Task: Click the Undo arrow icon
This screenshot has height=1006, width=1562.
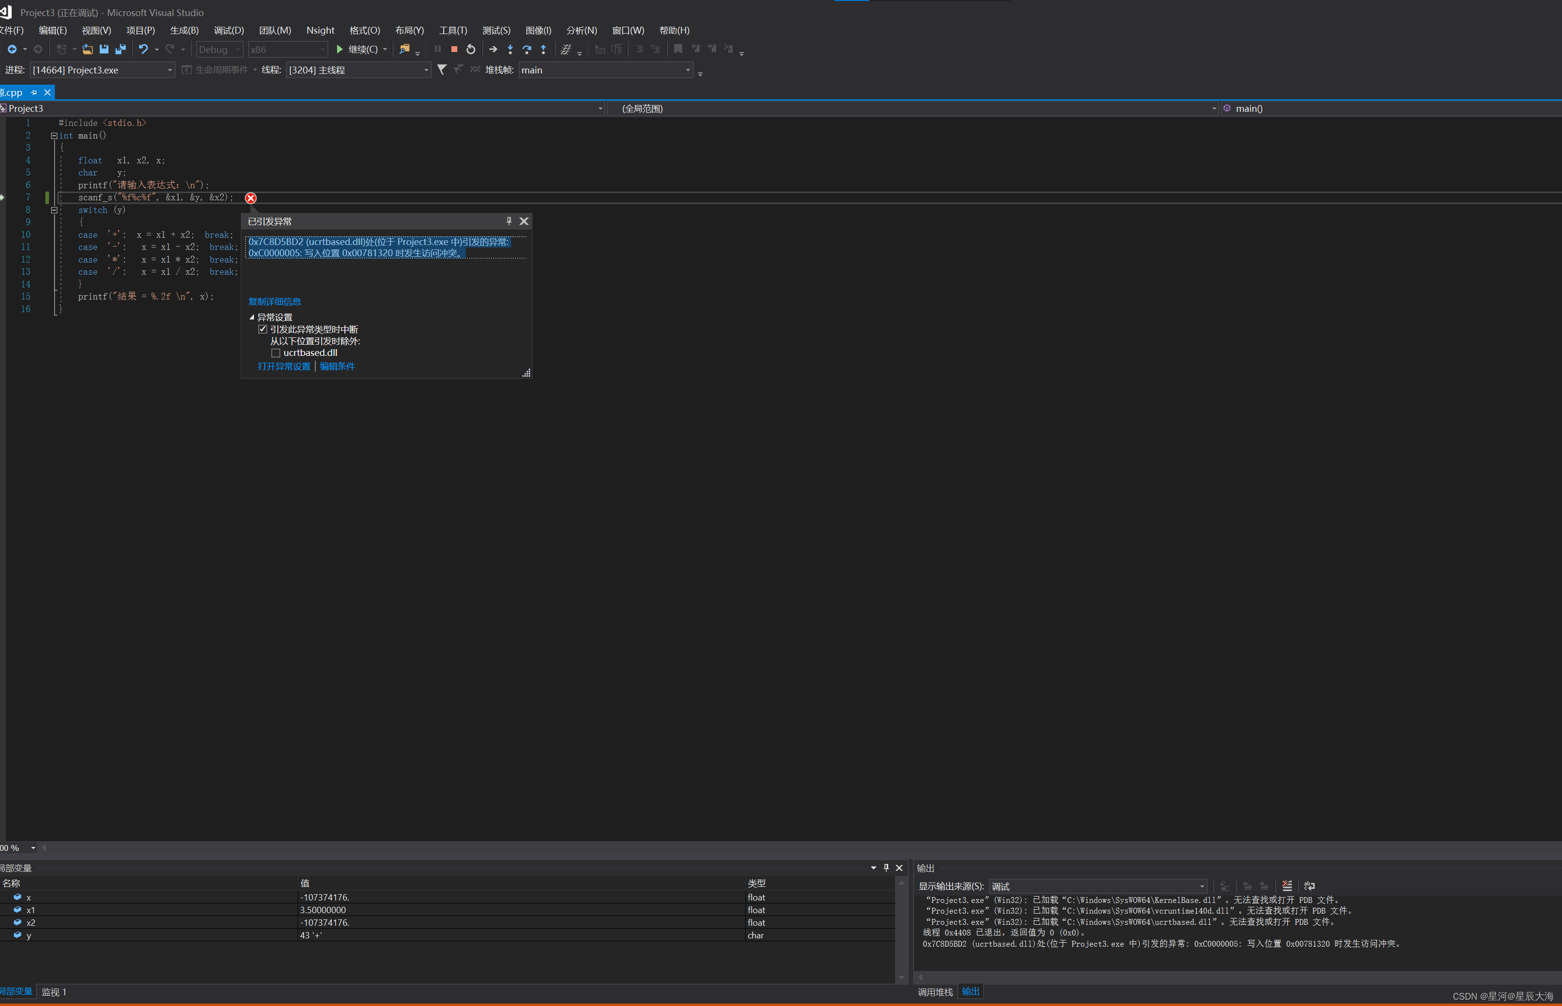Action: [x=143, y=49]
